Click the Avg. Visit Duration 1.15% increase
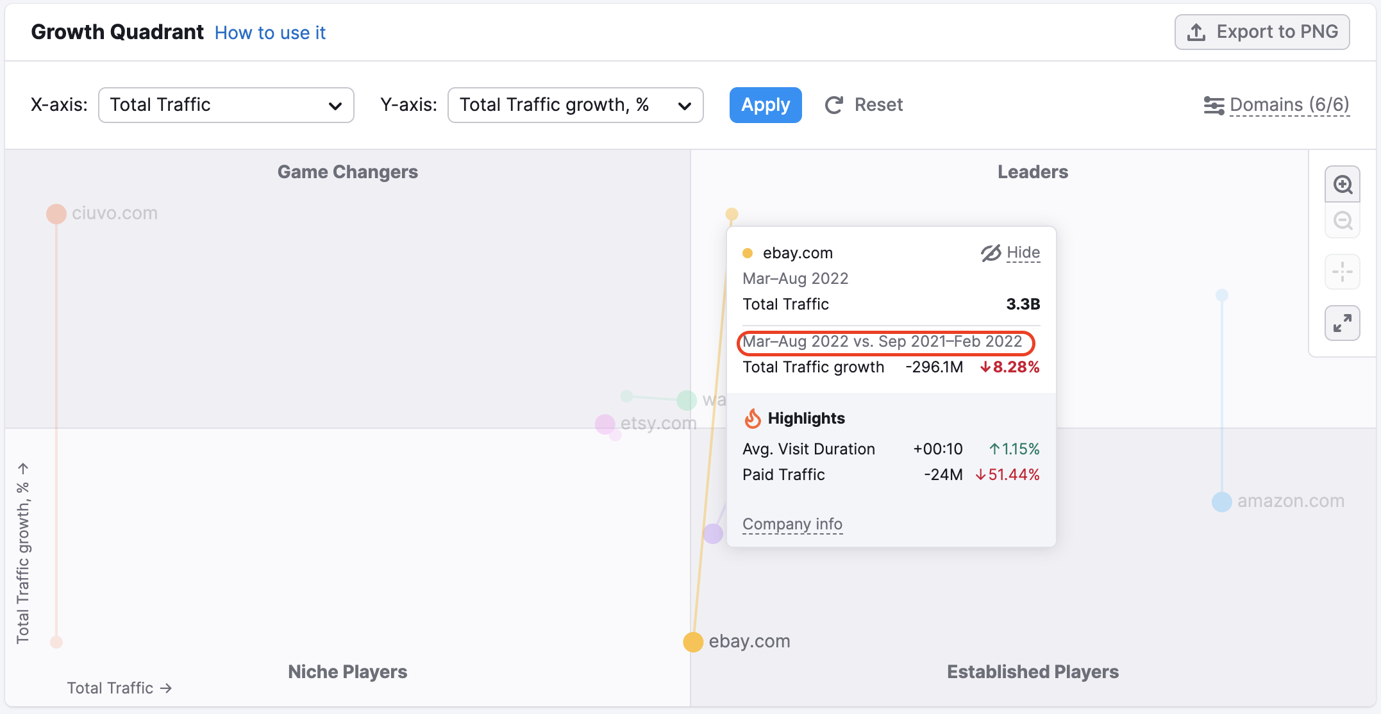The width and height of the screenshot is (1381, 714). pos(1014,449)
